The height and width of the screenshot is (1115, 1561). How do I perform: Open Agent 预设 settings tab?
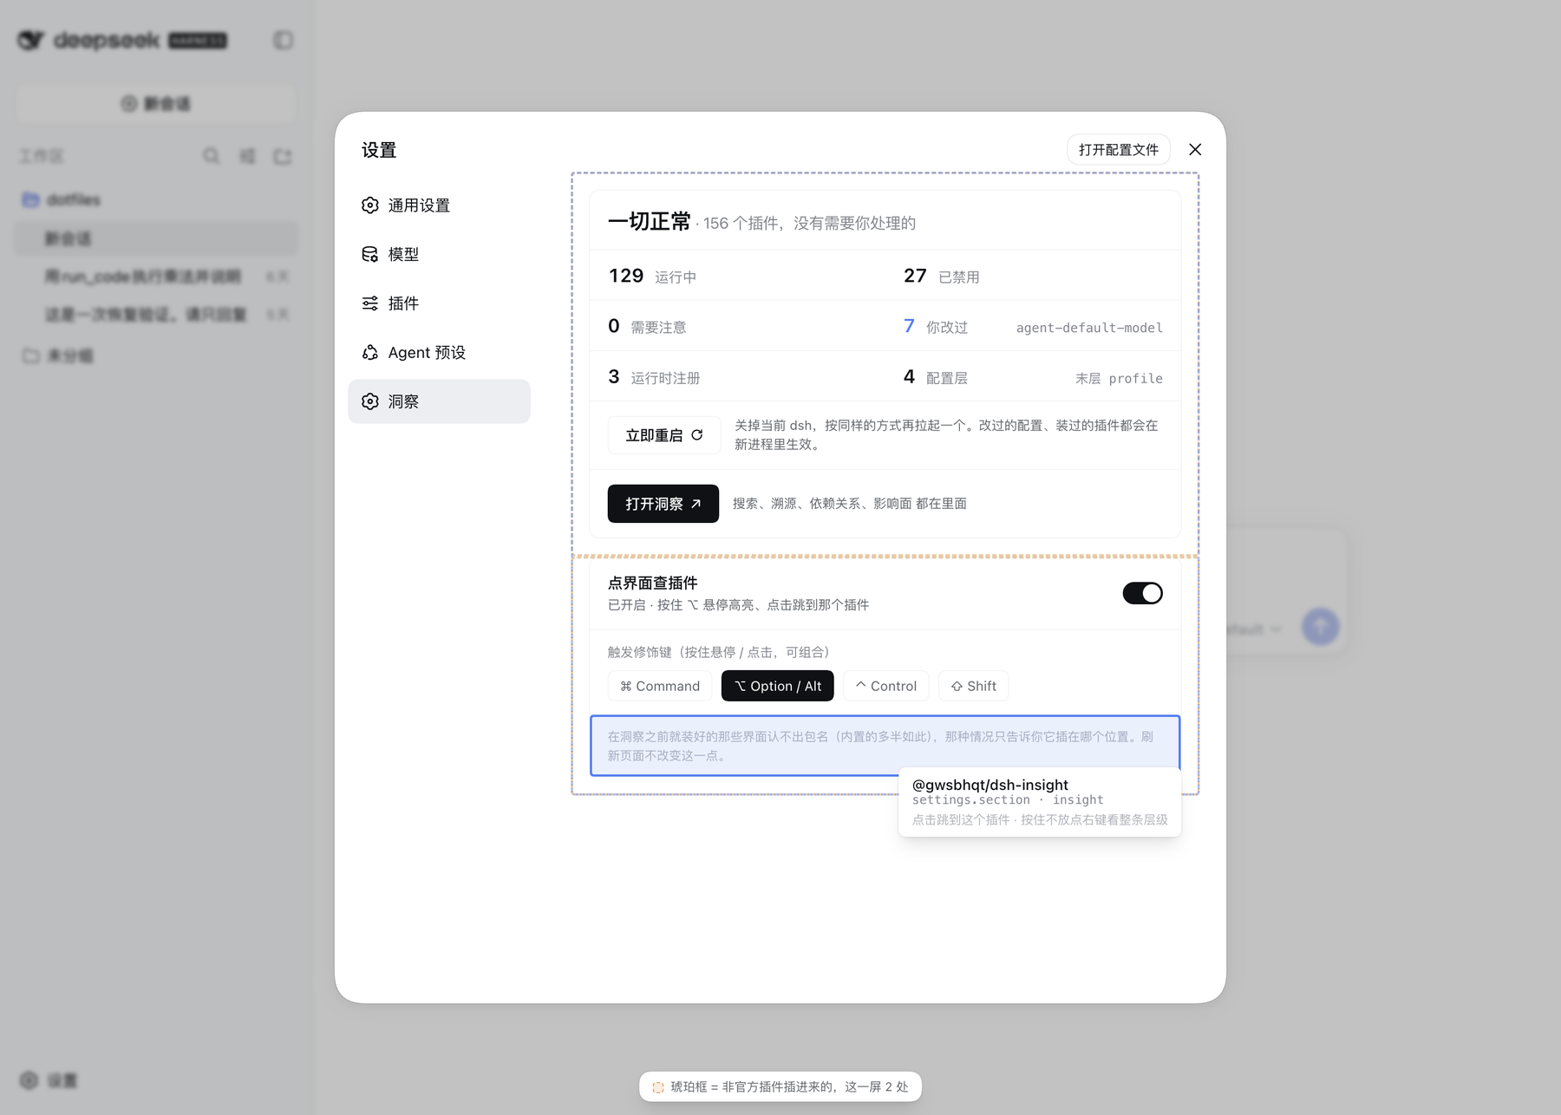coord(439,352)
